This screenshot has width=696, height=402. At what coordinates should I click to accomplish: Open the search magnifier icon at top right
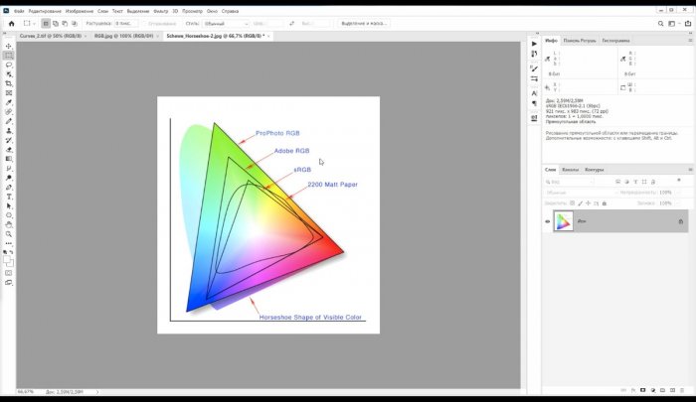(x=662, y=22)
